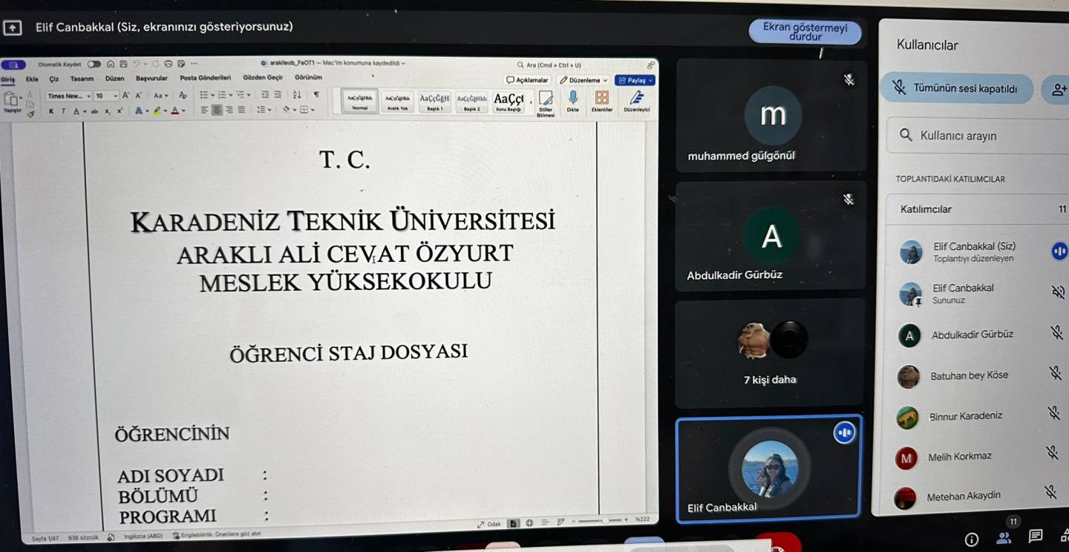Select the Normal style in the gallery
Image resolution: width=1069 pixels, height=552 pixels.
(x=360, y=101)
